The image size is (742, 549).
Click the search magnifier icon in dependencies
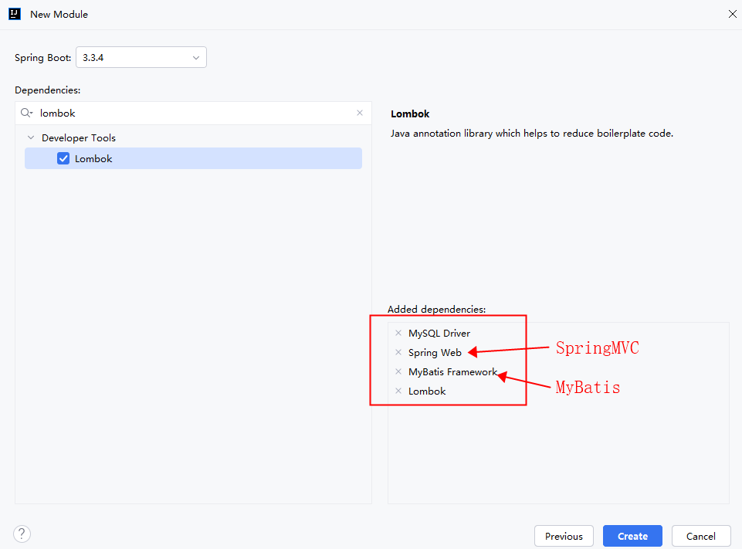coord(26,113)
